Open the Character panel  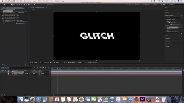[x=168, y=41]
